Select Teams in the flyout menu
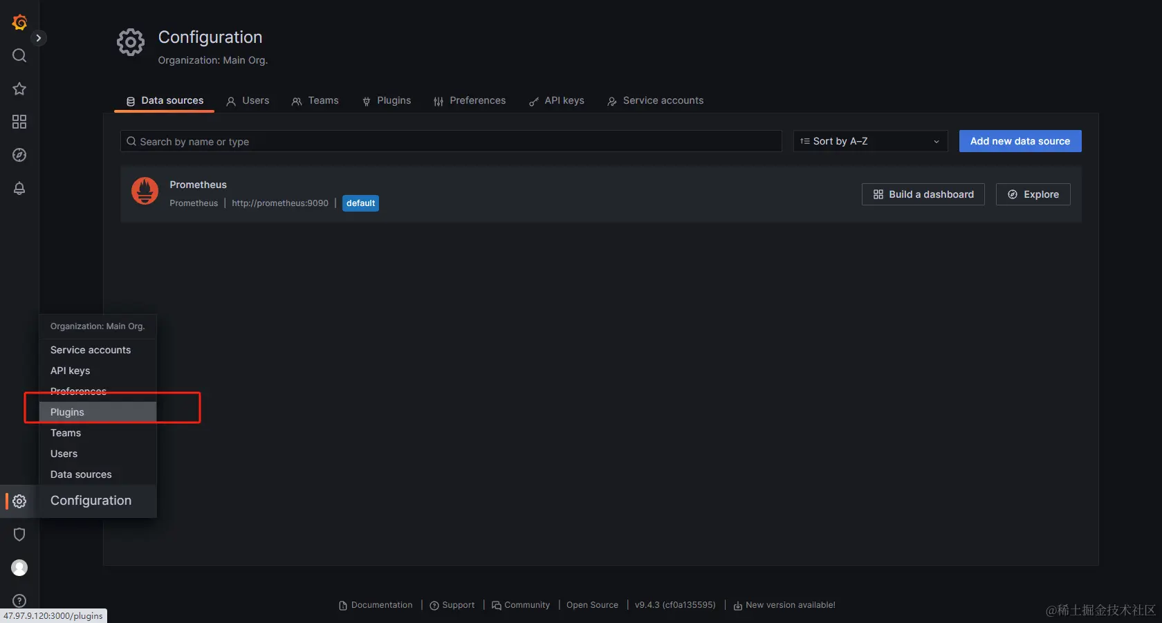 (x=98, y=433)
